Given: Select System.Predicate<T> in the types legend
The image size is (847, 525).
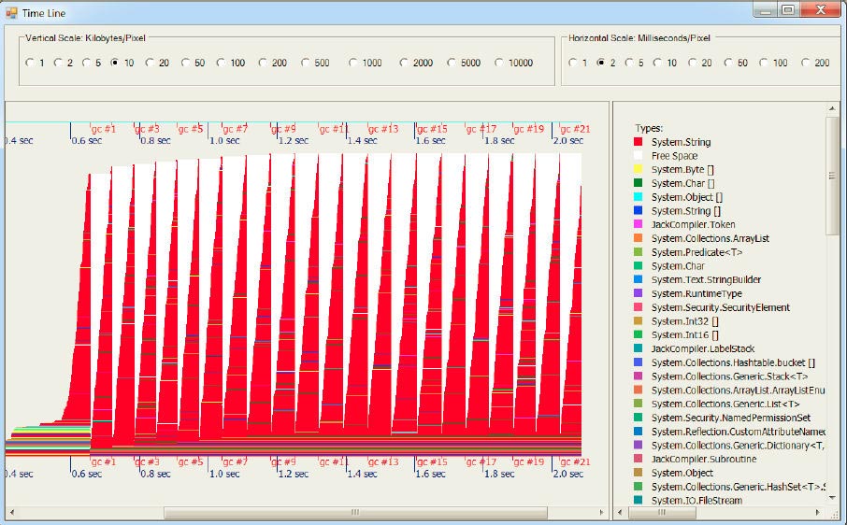Looking at the screenshot, I should [696, 252].
